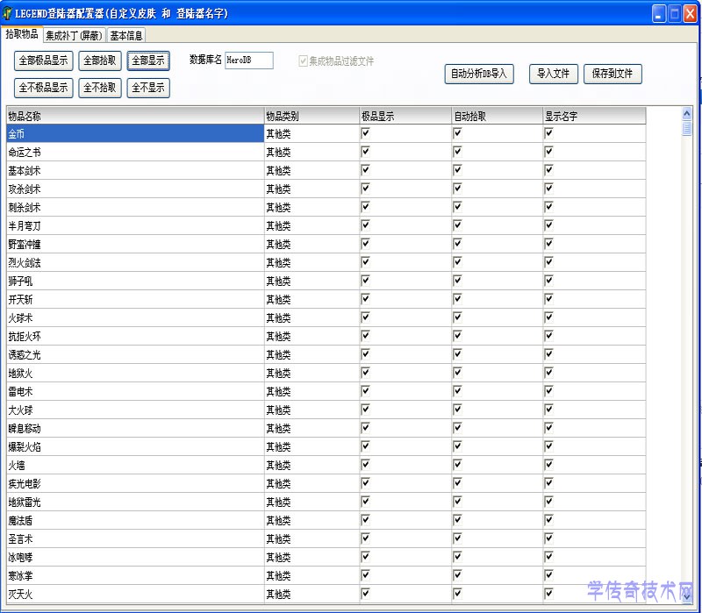Toggle 极品显示 checkbox for 命运之书
Viewport: 702px width, 613px height.
click(x=366, y=151)
